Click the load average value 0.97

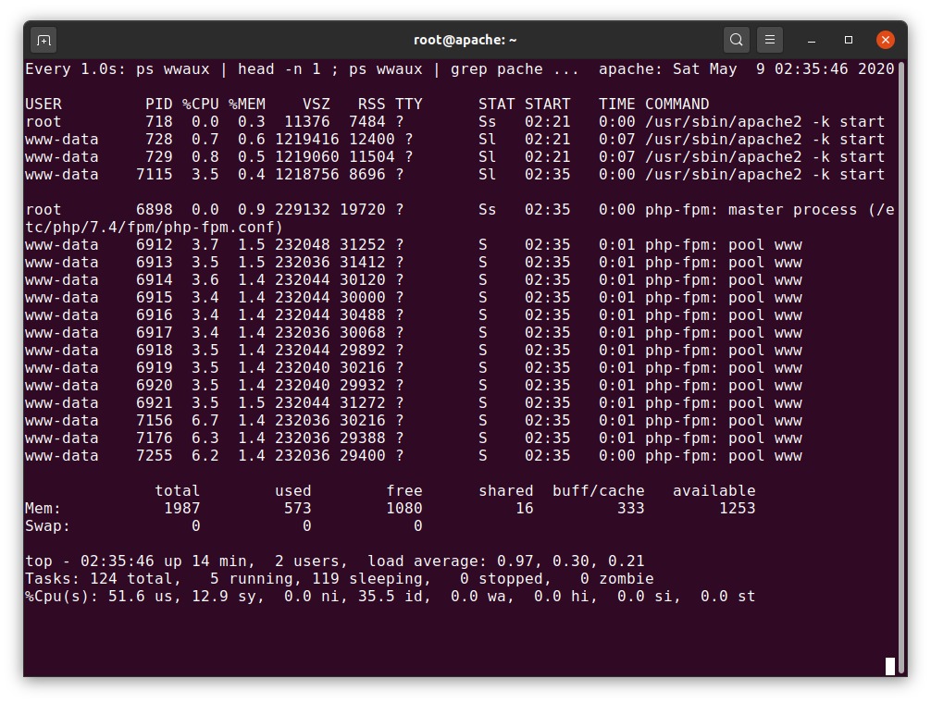pyautogui.click(x=515, y=561)
